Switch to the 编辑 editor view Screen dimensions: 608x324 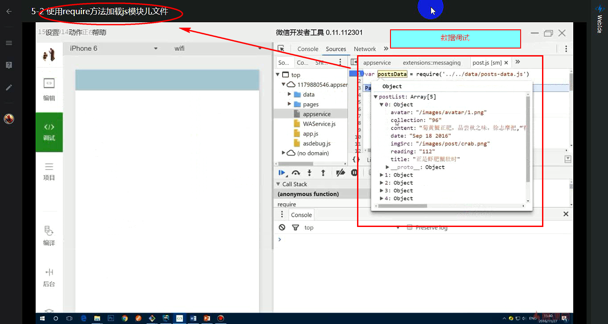[49, 89]
